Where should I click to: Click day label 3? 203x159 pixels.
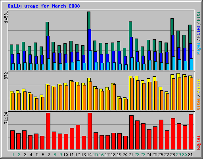pos(25,155)
